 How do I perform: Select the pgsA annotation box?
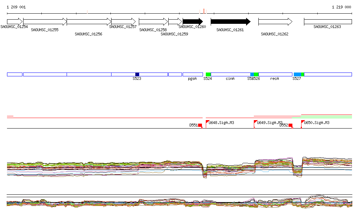click(x=192, y=74)
